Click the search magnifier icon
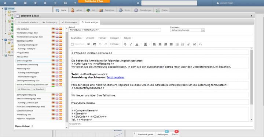 [138, 3]
